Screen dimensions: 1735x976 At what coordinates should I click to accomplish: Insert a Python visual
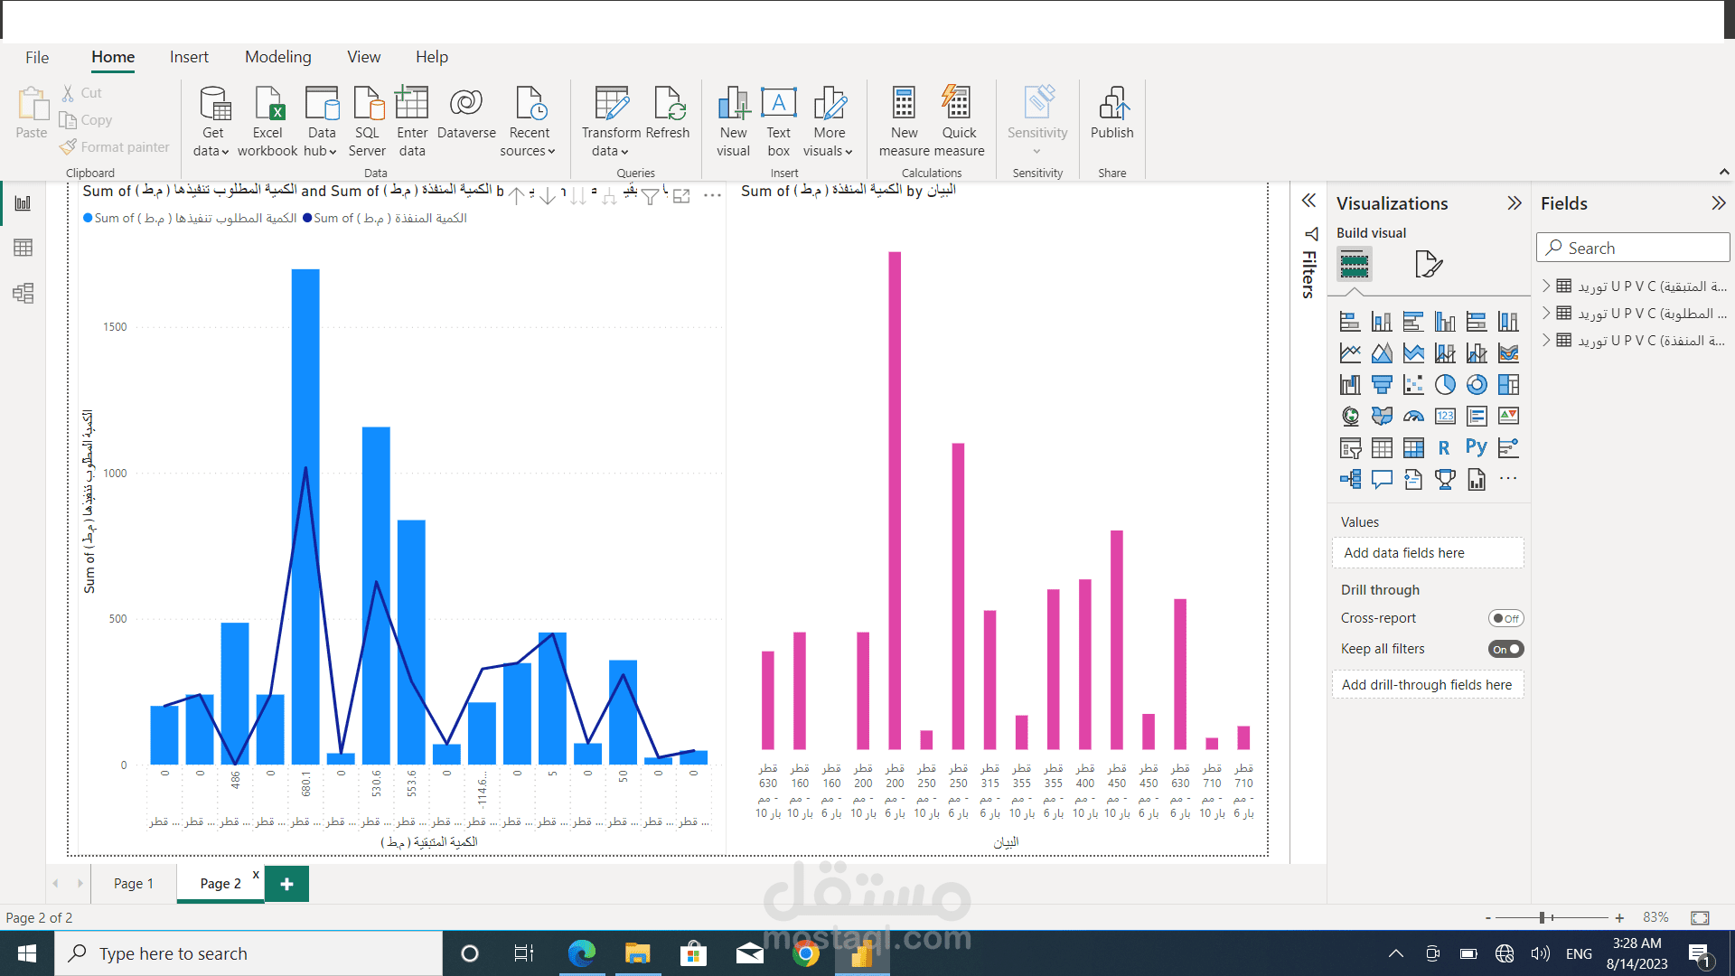1477,448
